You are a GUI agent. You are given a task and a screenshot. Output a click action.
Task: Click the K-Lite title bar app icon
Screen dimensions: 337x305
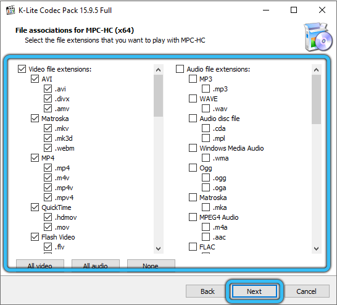10,10
